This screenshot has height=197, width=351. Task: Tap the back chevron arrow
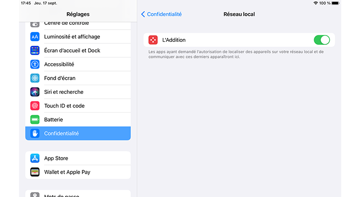(x=143, y=14)
